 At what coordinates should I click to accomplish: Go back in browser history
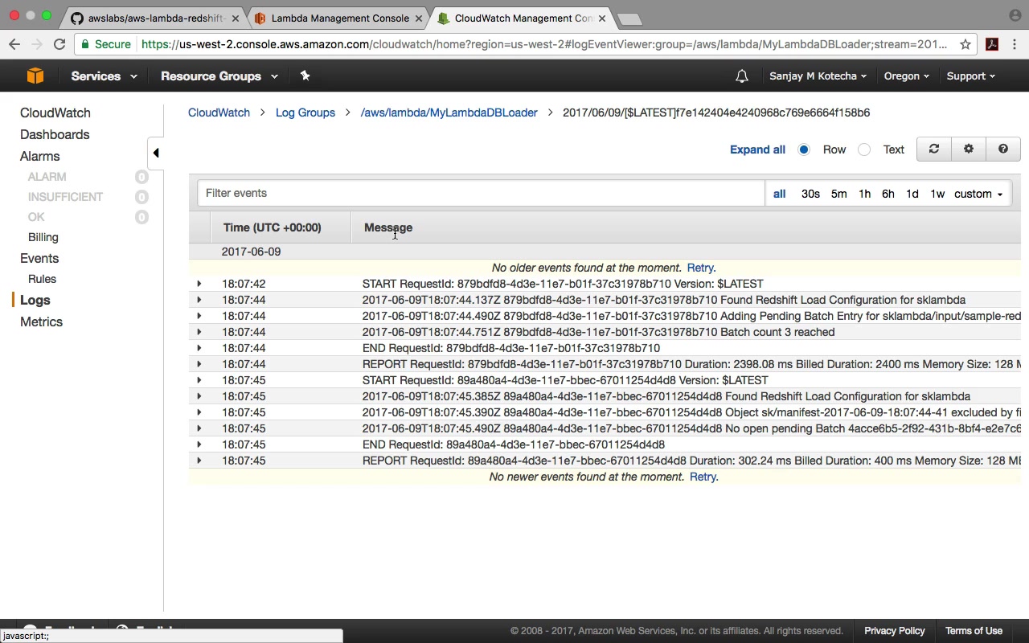[x=14, y=45]
